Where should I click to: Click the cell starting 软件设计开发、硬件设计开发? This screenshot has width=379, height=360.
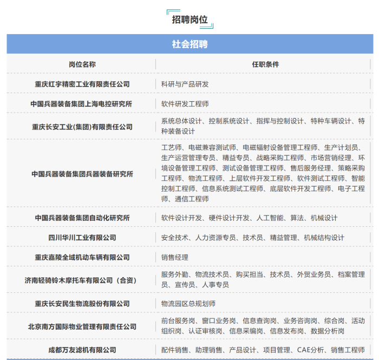click(249, 218)
